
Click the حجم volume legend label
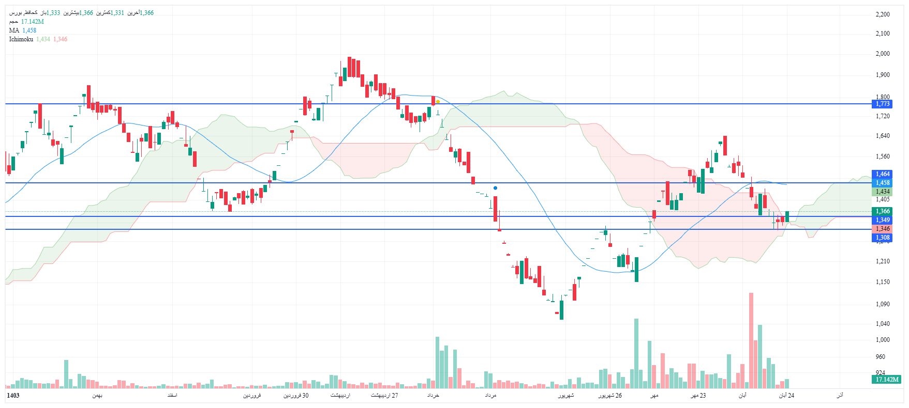pos(13,22)
